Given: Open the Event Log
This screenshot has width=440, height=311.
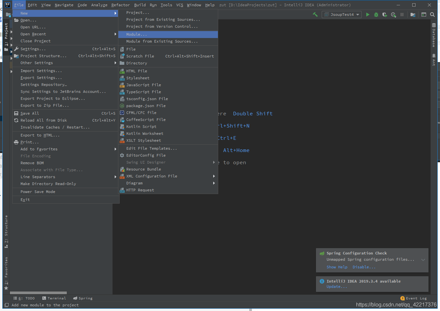Looking at the screenshot, I should coord(414,298).
